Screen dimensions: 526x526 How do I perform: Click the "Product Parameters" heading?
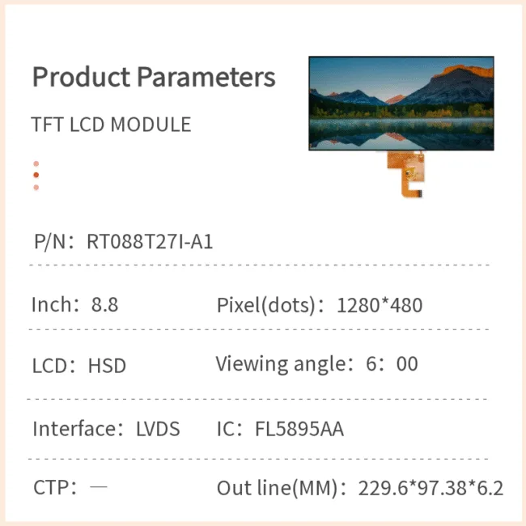coord(154,78)
